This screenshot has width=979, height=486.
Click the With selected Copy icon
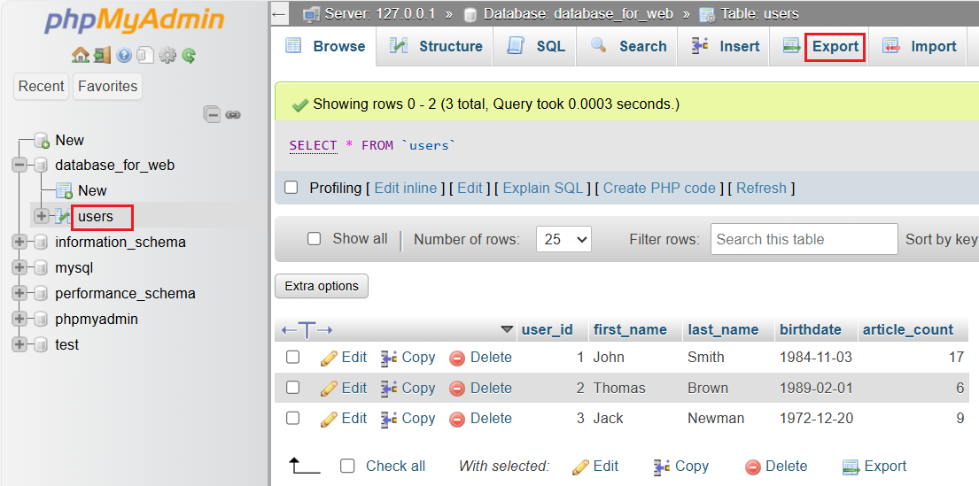(662, 466)
